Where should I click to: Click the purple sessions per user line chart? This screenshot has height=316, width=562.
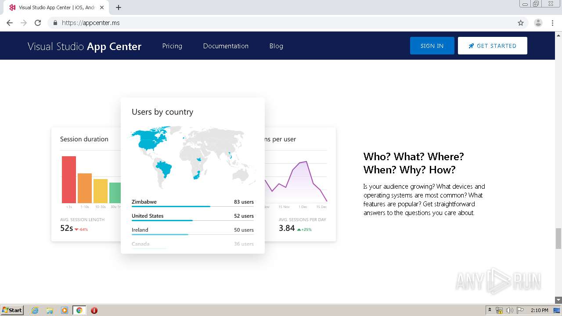coord(296,181)
